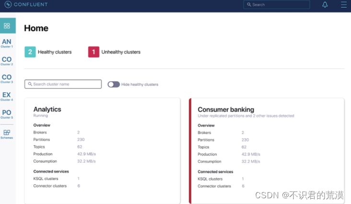This screenshot has height=204, width=351.
Task: Click Overview heading in Analytics card
Action: 42,125
